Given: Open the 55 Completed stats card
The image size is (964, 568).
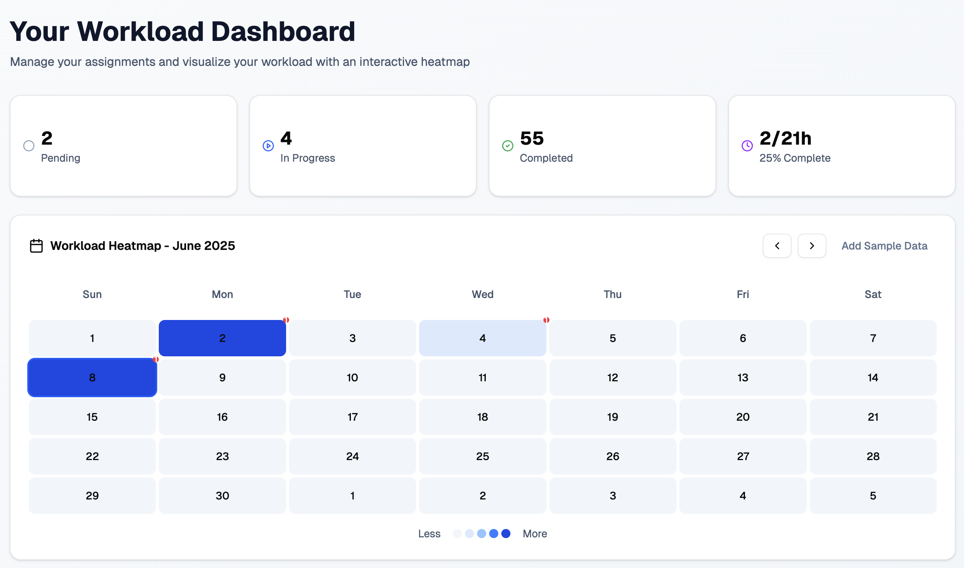Looking at the screenshot, I should [x=602, y=146].
